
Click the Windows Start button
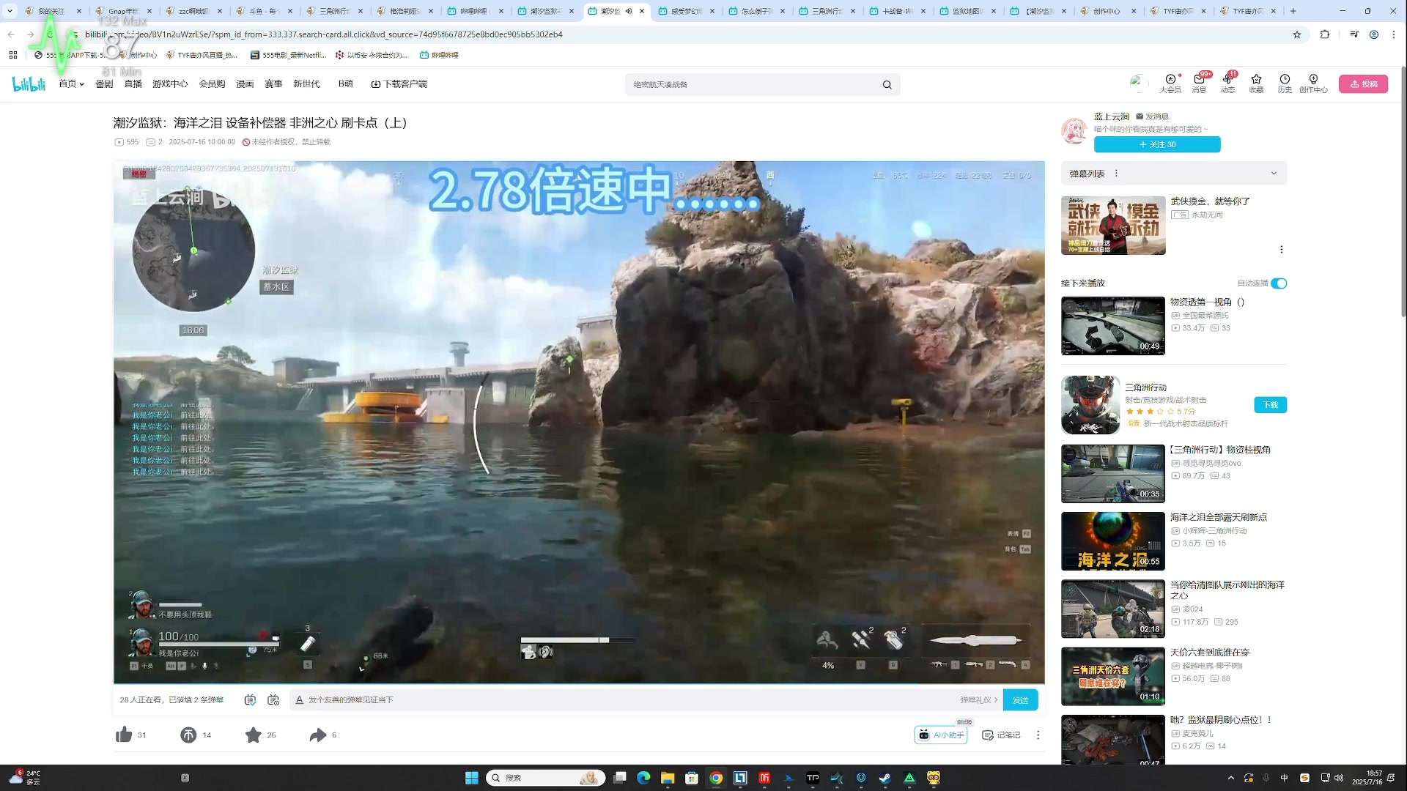click(471, 778)
